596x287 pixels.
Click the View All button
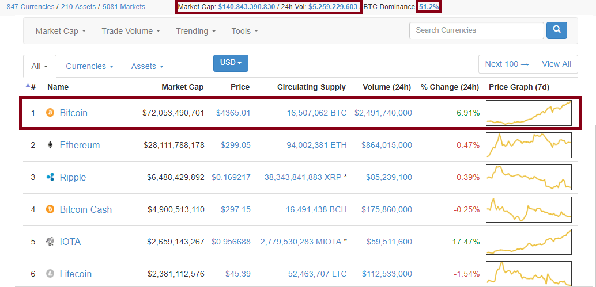point(556,64)
